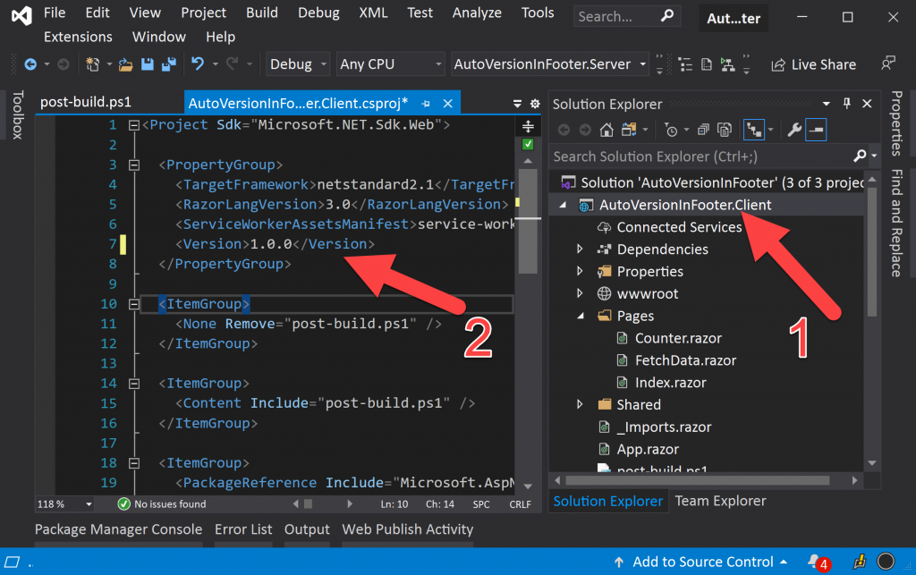The height and width of the screenshot is (575, 916).
Task: Switch to the Team Explorer tab
Action: point(720,501)
